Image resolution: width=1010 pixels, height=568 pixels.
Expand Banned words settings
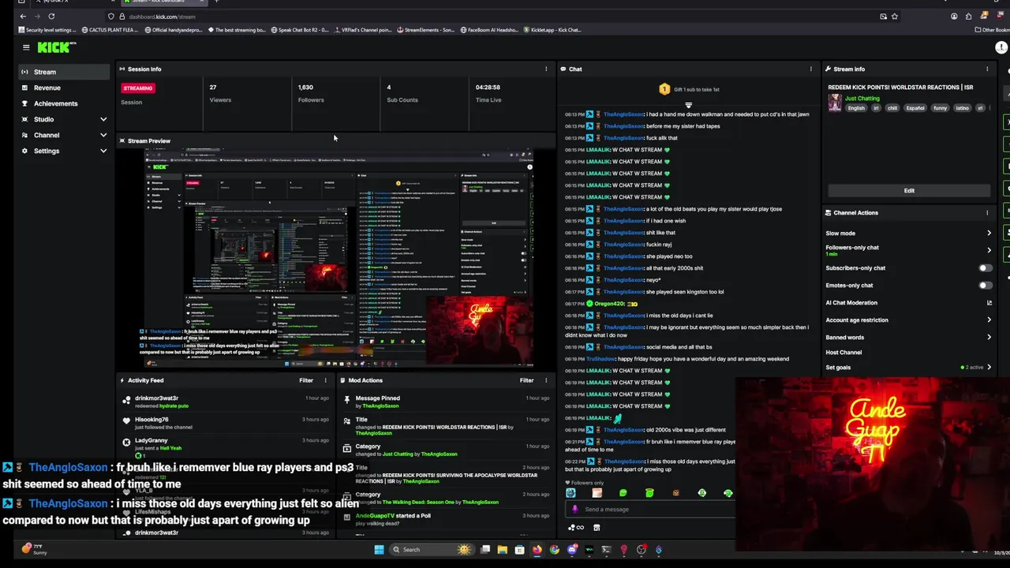click(989, 337)
